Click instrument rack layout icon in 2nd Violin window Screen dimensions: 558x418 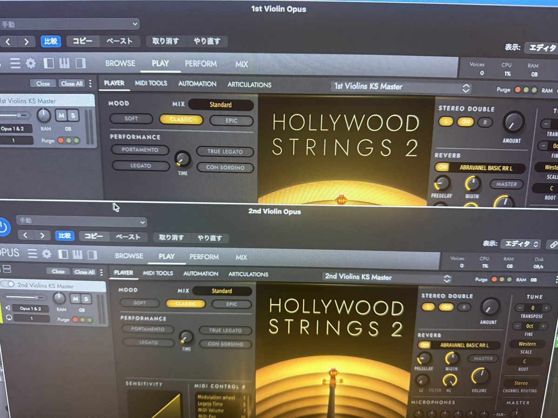coord(6,269)
